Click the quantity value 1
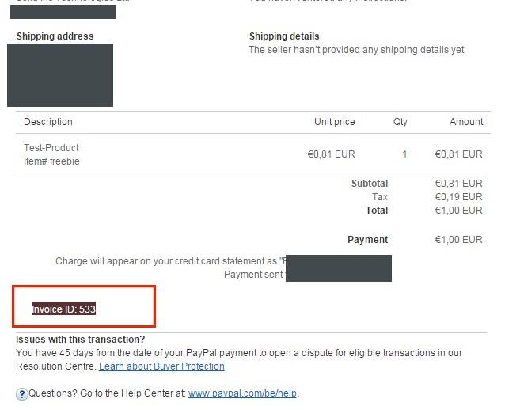 click(x=404, y=154)
